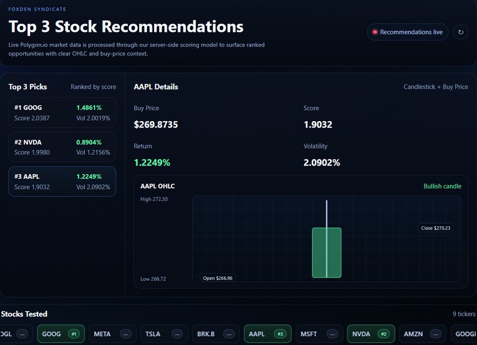Click GOOG return 1.4861% in picks list
Screen dimensions: 477x345
click(89, 108)
